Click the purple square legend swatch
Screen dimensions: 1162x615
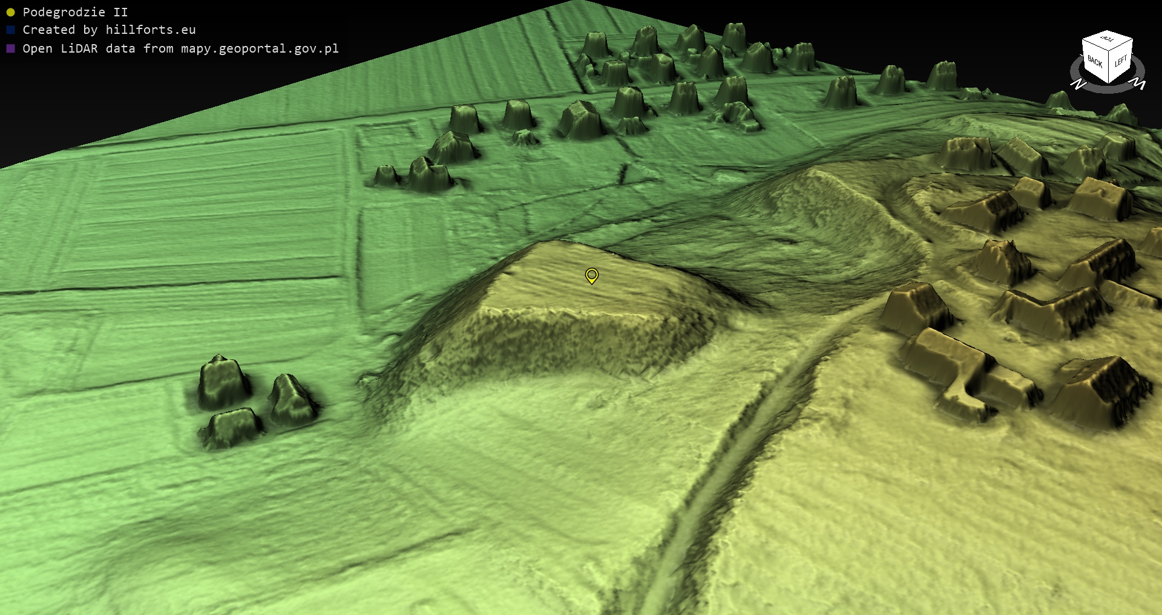click(10, 48)
